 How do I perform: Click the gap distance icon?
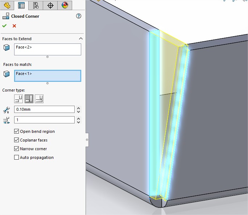6,109
